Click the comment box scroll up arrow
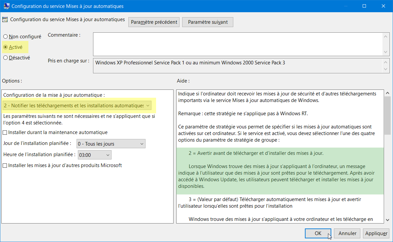 (385, 37)
